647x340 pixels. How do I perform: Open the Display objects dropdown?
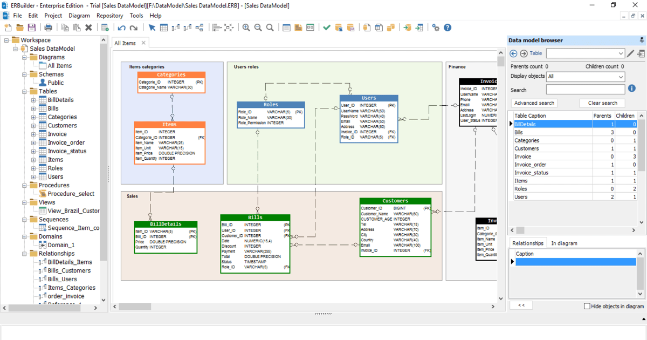[x=586, y=77]
